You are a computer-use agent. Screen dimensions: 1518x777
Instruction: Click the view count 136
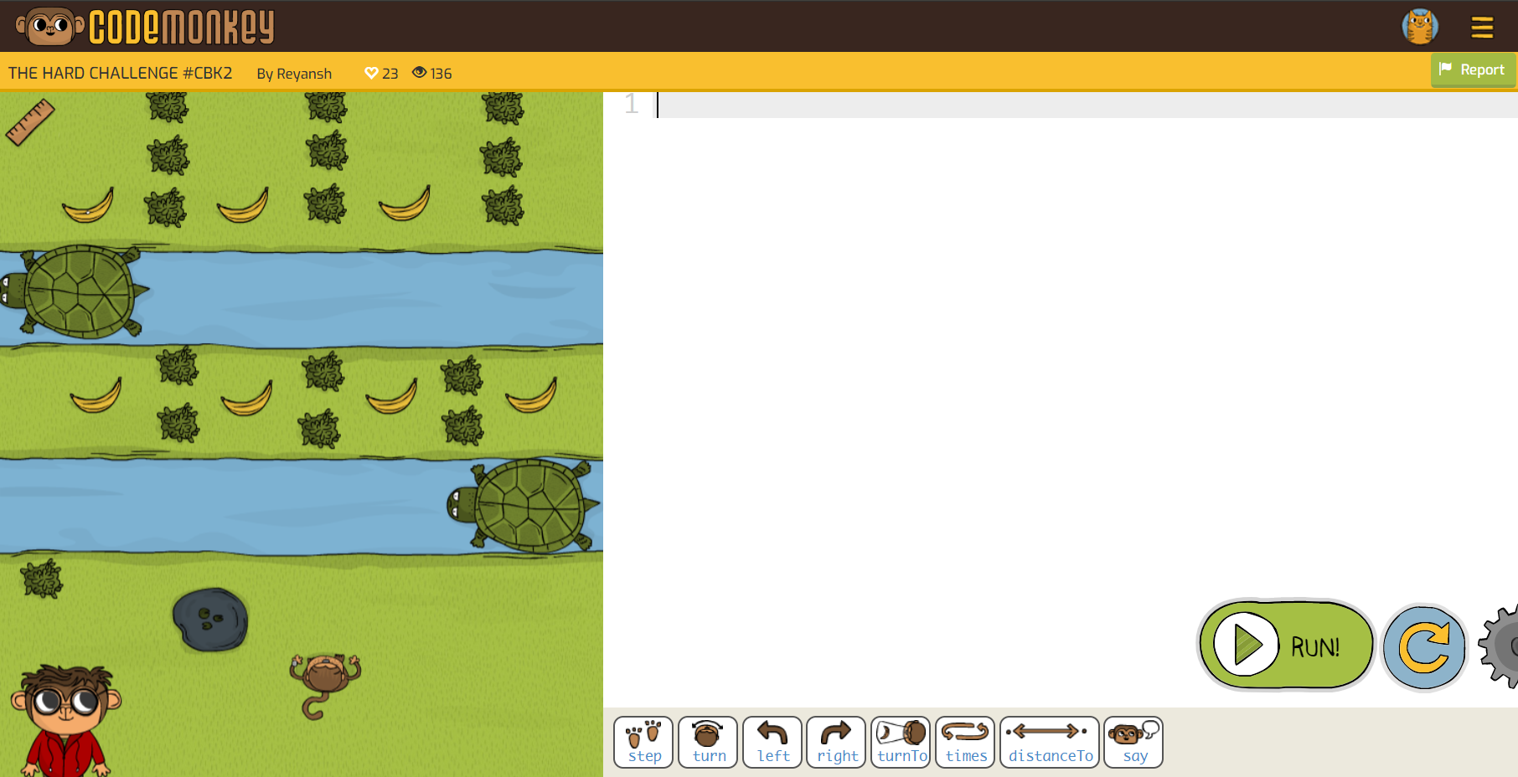(441, 74)
